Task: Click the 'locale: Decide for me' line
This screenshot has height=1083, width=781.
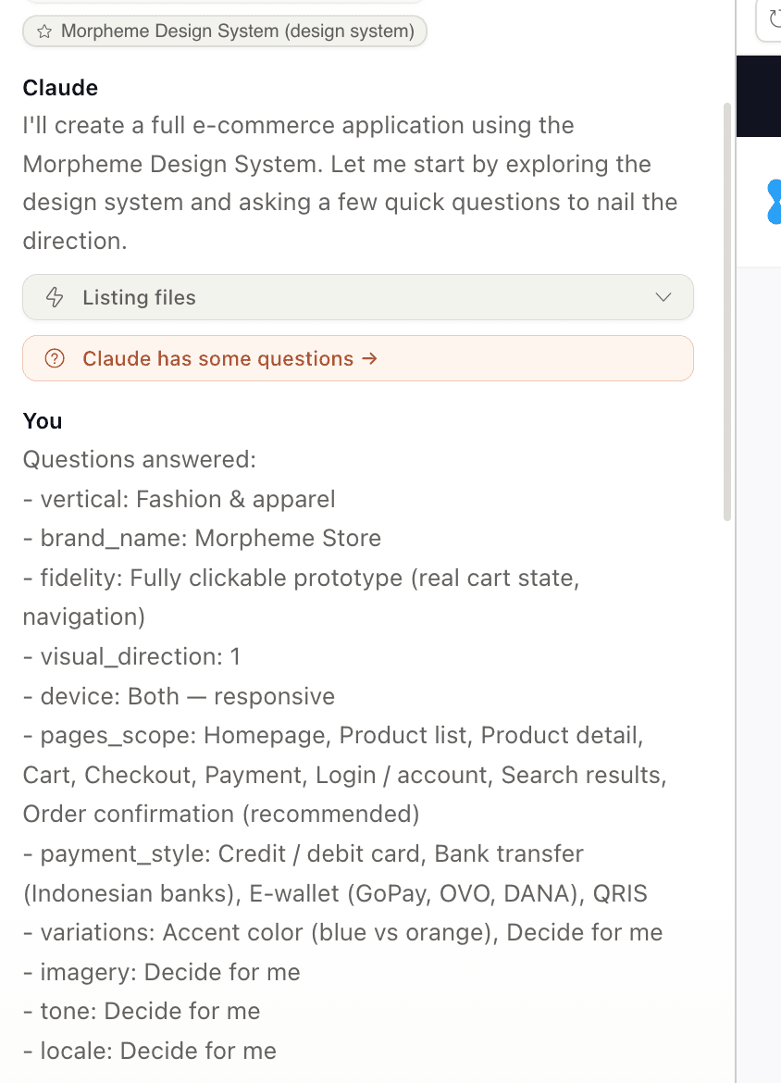Action: [149, 1051]
